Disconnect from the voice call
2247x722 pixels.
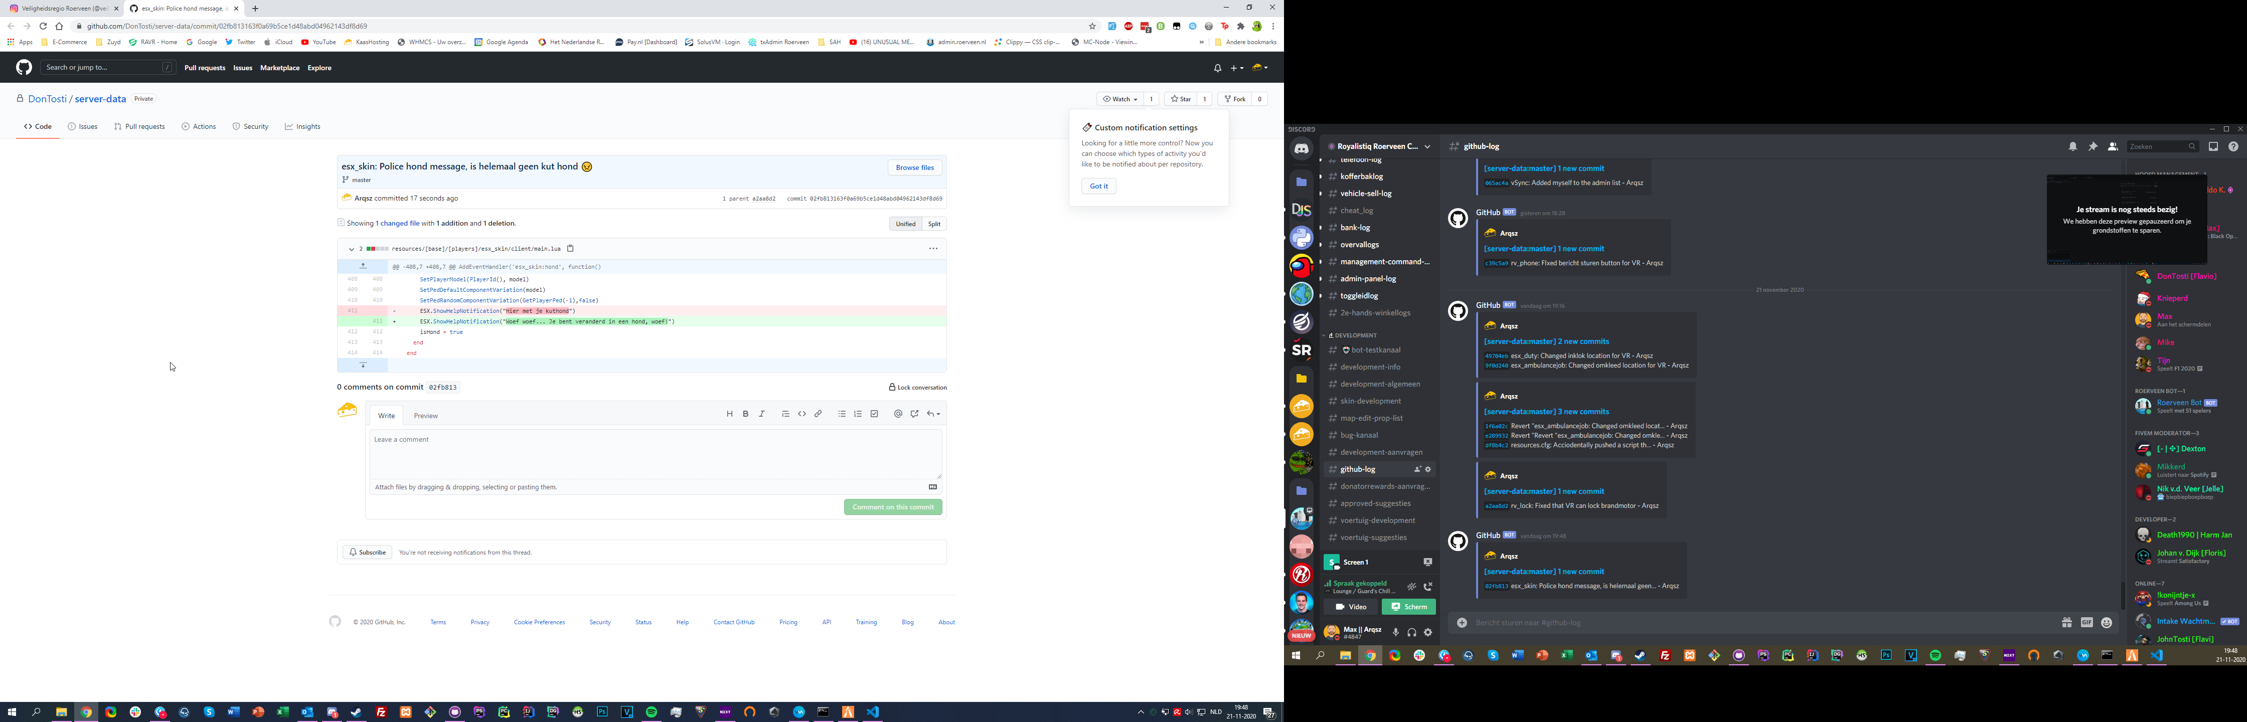[x=1428, y=587]
